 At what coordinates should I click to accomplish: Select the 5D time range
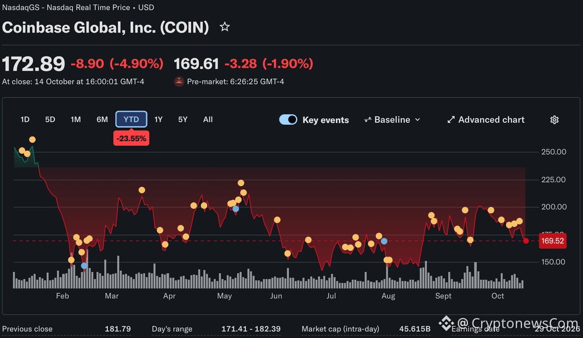point(50,119)
